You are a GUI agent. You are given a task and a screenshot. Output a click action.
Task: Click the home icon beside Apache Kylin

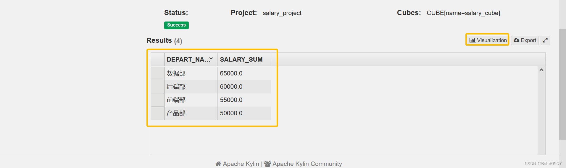(x=218, y=164)
